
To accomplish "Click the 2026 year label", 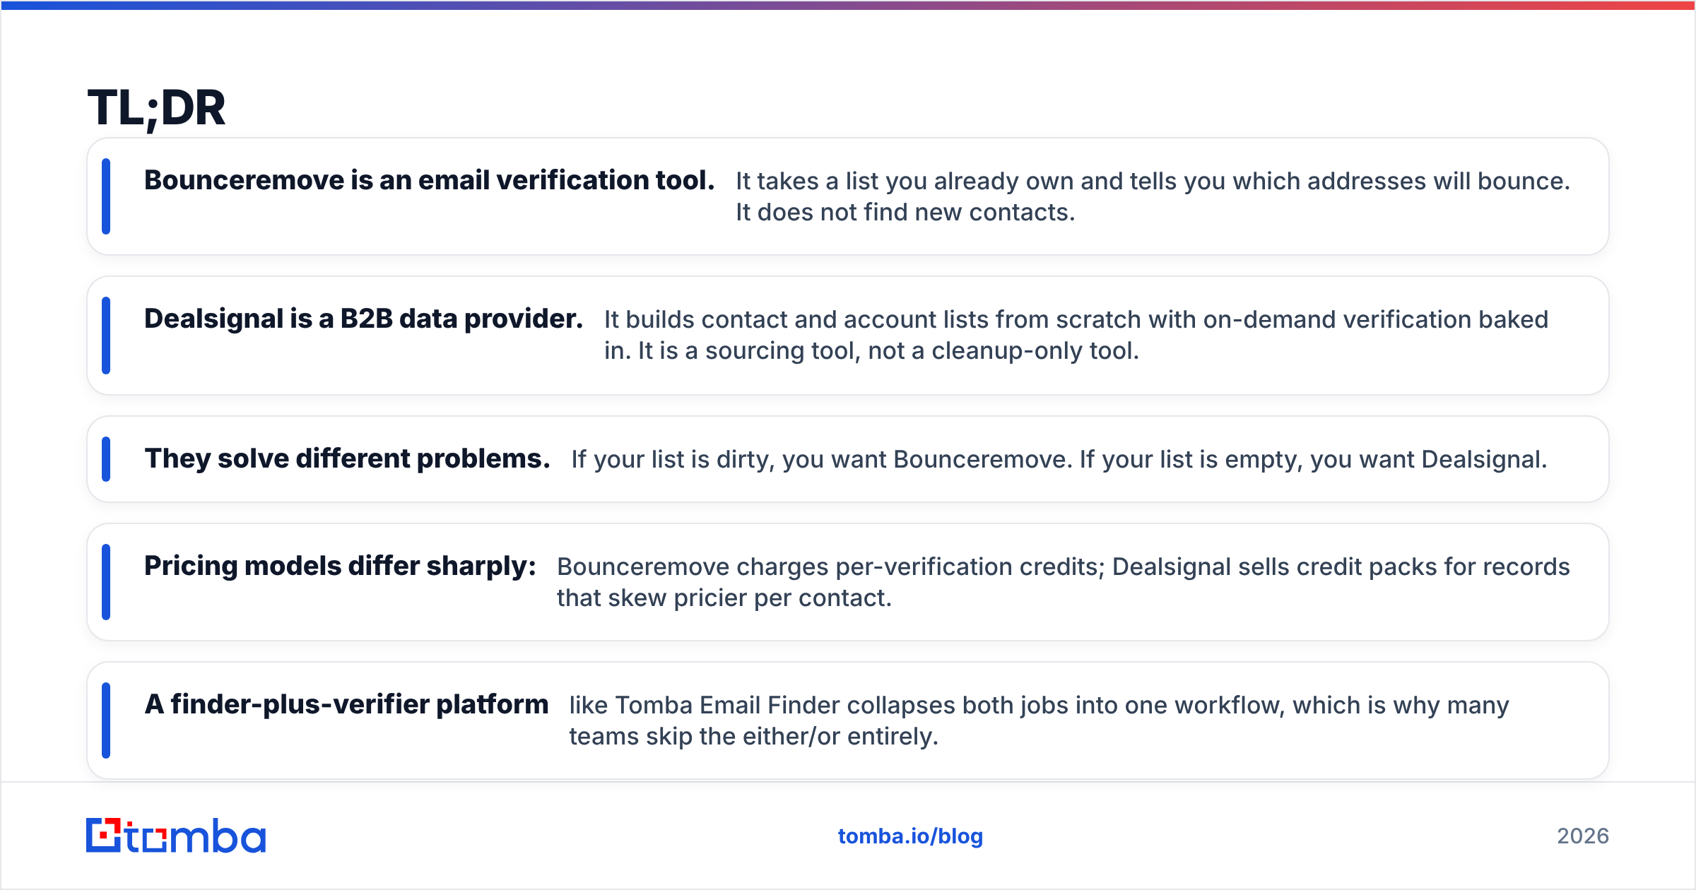I will pyautogui.click(x=1583, y=836).
